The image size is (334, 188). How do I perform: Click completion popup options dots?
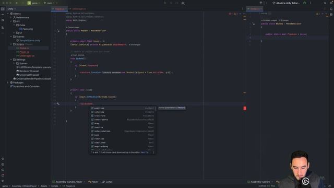pyautogui.click(x=153, y=152)
